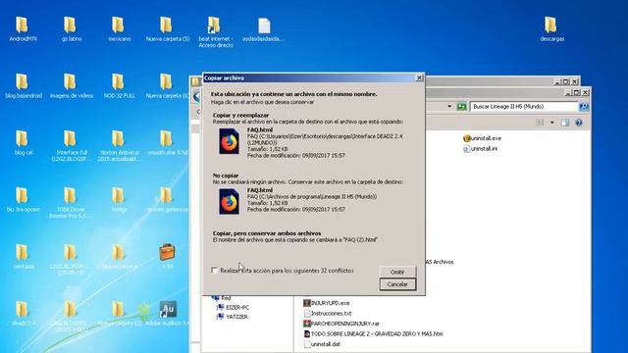628x353 pixels.
Task: Open the gz latino desktop folder
Action: [71, 29]
